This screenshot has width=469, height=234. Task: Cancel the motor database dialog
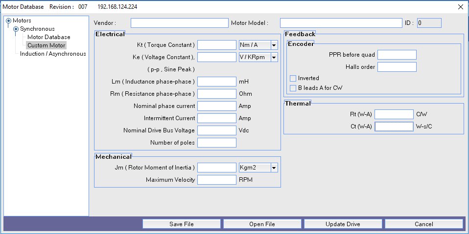coord(423,224)
